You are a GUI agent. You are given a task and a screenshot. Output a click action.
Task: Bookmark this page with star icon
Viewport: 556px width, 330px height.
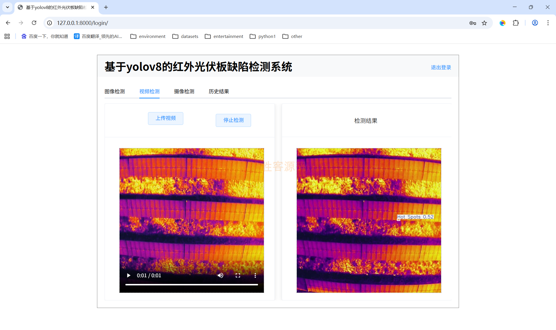(484, 23)
